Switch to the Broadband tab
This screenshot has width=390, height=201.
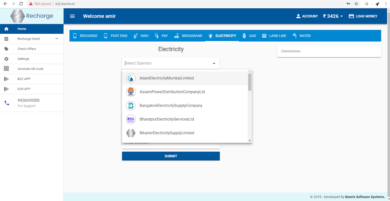188,36
